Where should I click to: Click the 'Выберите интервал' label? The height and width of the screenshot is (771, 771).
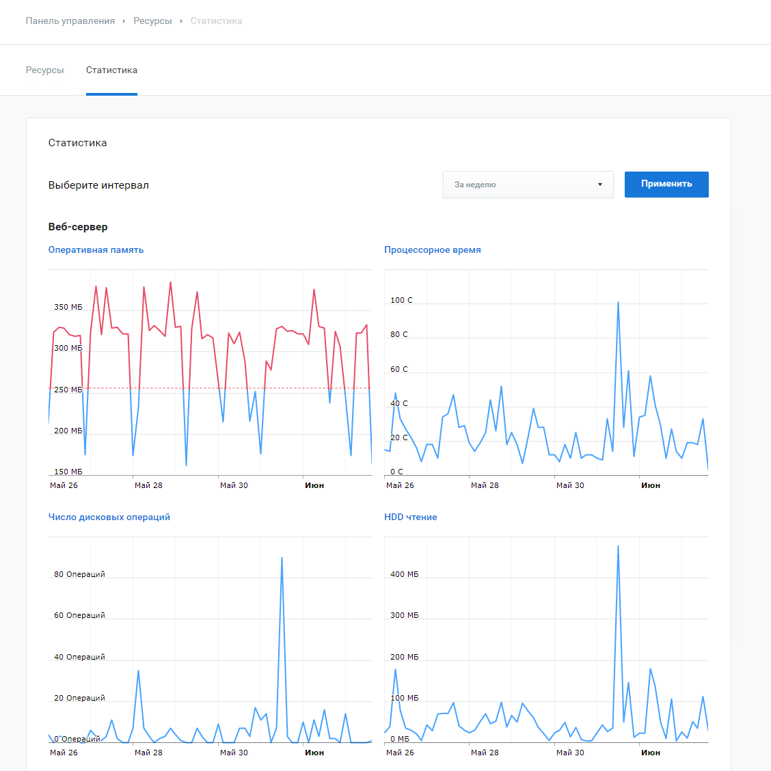pyautogui.click(x=98, y=185)
